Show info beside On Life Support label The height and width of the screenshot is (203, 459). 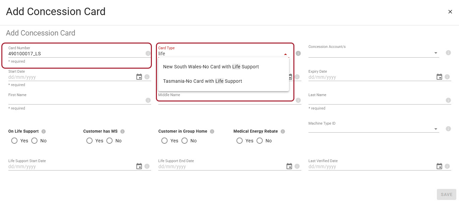pos(44,131)
